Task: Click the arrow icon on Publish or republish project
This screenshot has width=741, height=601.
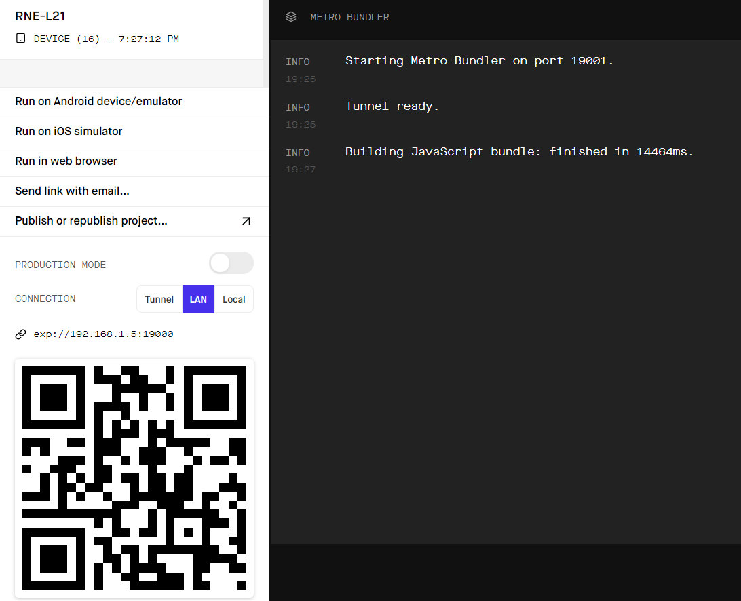Action: click(246, 221)
